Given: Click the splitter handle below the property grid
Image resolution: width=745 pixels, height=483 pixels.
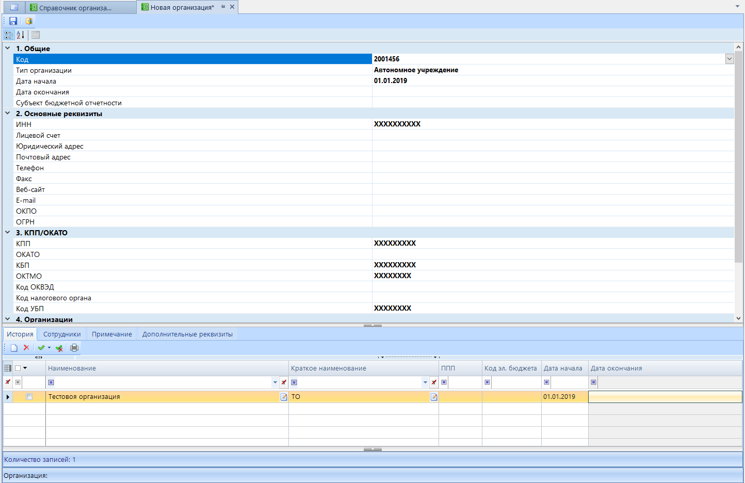Looking at the screenshot, I should point(372,325).
